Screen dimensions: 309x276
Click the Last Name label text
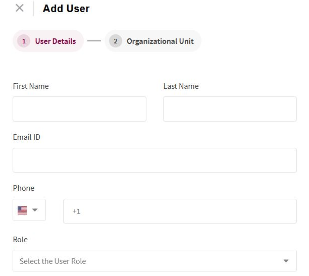[x=181, y=86]
